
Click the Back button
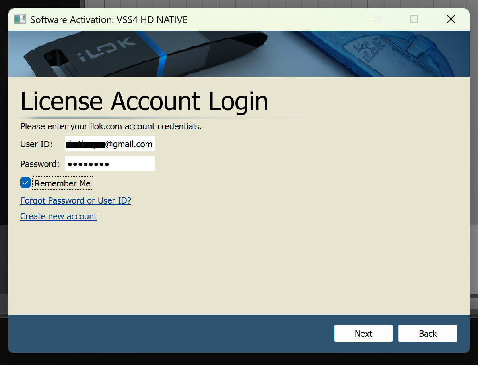(428, 333)
